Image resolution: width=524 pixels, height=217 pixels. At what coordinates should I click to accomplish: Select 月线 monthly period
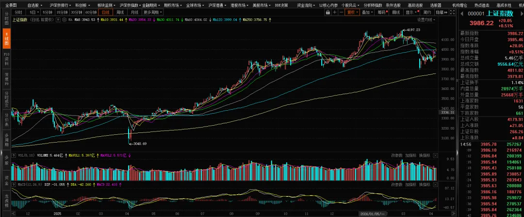click(x=134, y=12)
